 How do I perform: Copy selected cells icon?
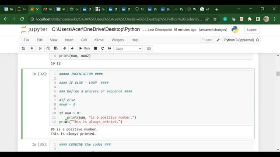(x=48, y=48)
